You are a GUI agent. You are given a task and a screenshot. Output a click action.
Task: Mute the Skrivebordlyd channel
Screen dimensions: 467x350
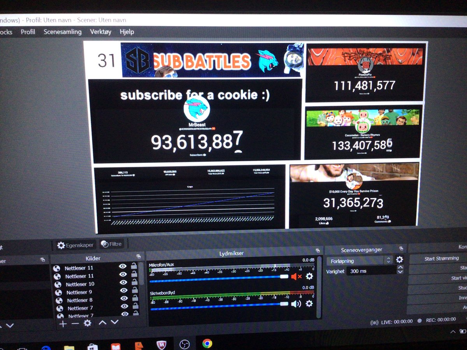point(296,304)
